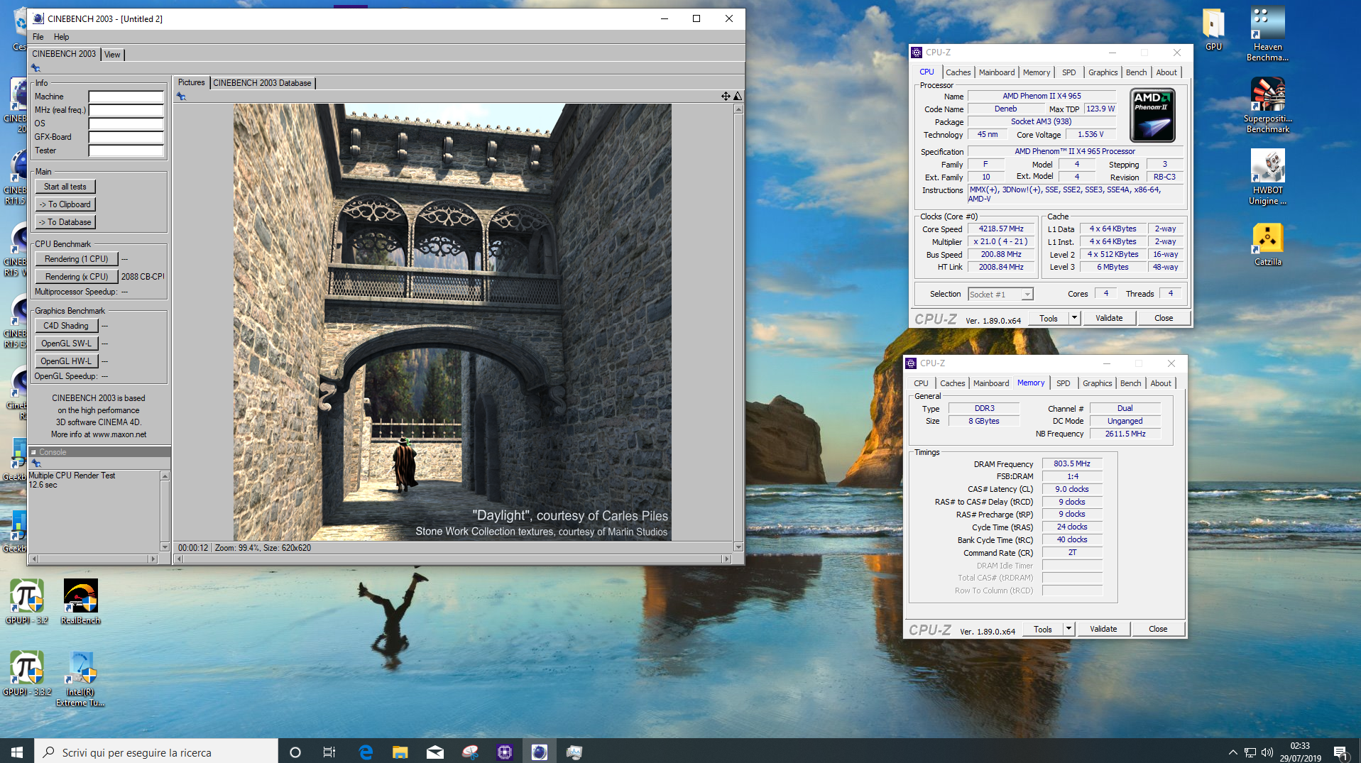The image size is (1361, 763).
Task: Click picture viewer horizontal scrollbar
Action: coord(453,559)
